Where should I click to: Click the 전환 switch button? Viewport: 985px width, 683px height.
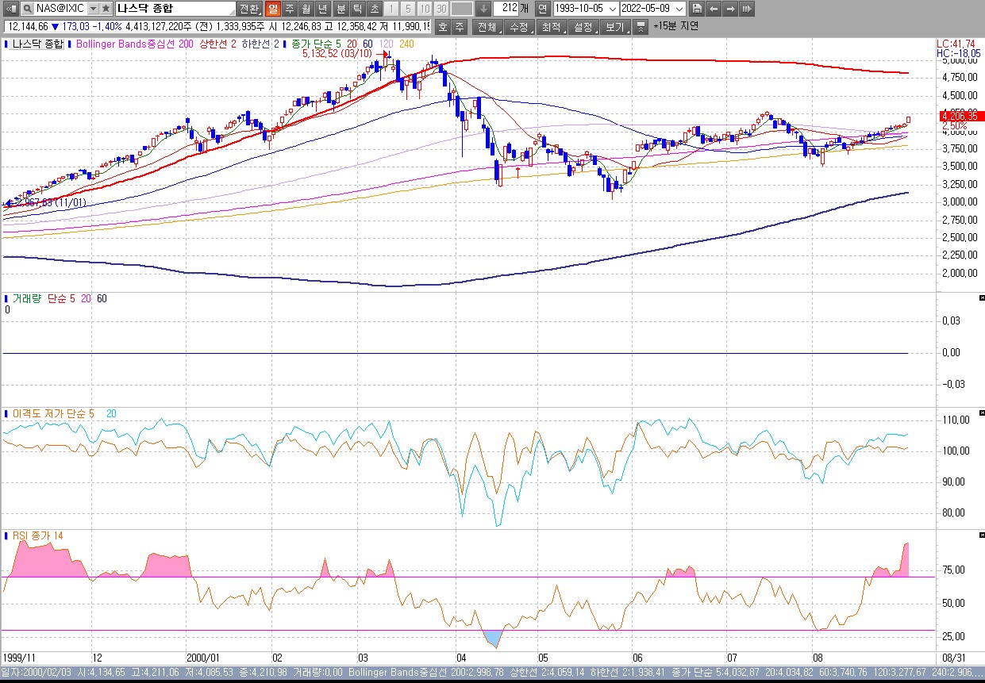pos(248,9)
